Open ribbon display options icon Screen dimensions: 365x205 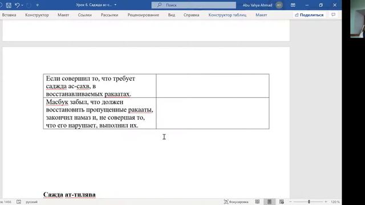(x=293, y=5)
